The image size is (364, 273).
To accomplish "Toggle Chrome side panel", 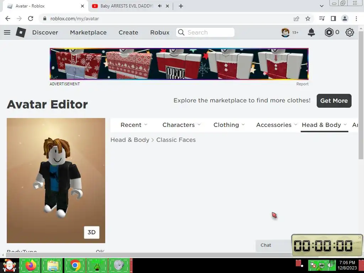I will (333, 18).
